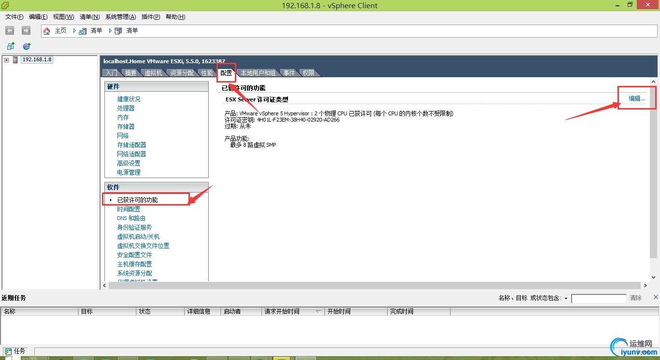Viewport: 660px width, 360px height.
Task: Sort tasks by 启动者 column header
Action: pyautogui.click(x=241, y=312)
